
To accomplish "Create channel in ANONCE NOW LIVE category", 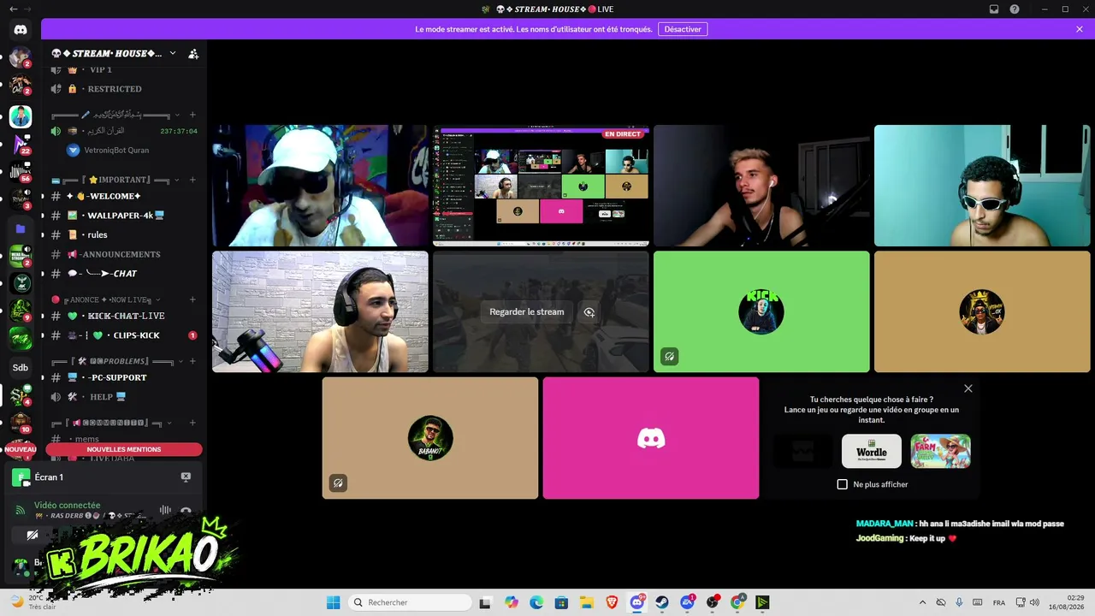I will coord(192,299).
